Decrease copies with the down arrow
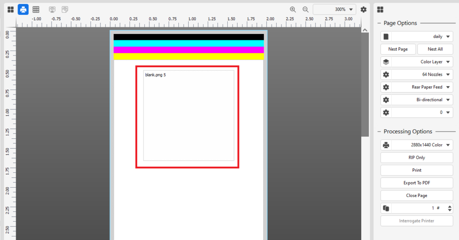Viewport: 459px width, 240px height. click(450, 210)
